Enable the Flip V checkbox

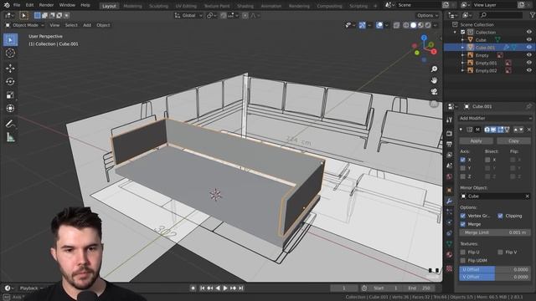click(x=501, y=253)
